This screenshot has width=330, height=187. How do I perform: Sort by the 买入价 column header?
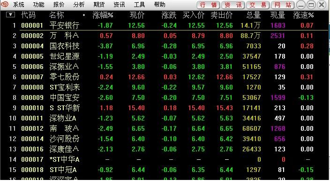point(194,15)
